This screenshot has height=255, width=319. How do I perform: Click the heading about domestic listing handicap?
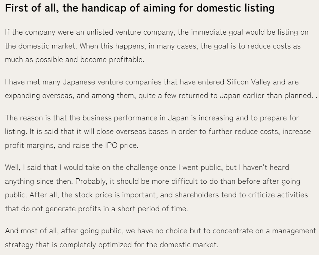(139, 8)
